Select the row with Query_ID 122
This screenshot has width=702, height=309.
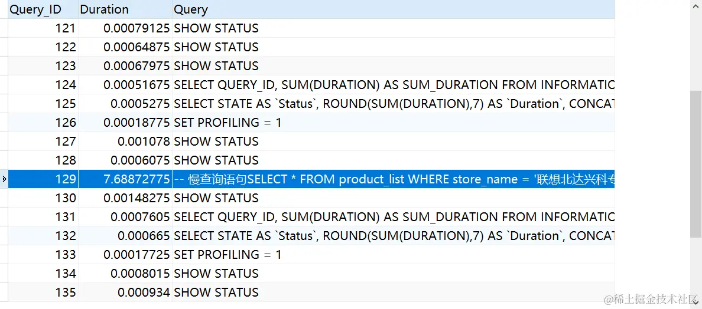[311, 47]
